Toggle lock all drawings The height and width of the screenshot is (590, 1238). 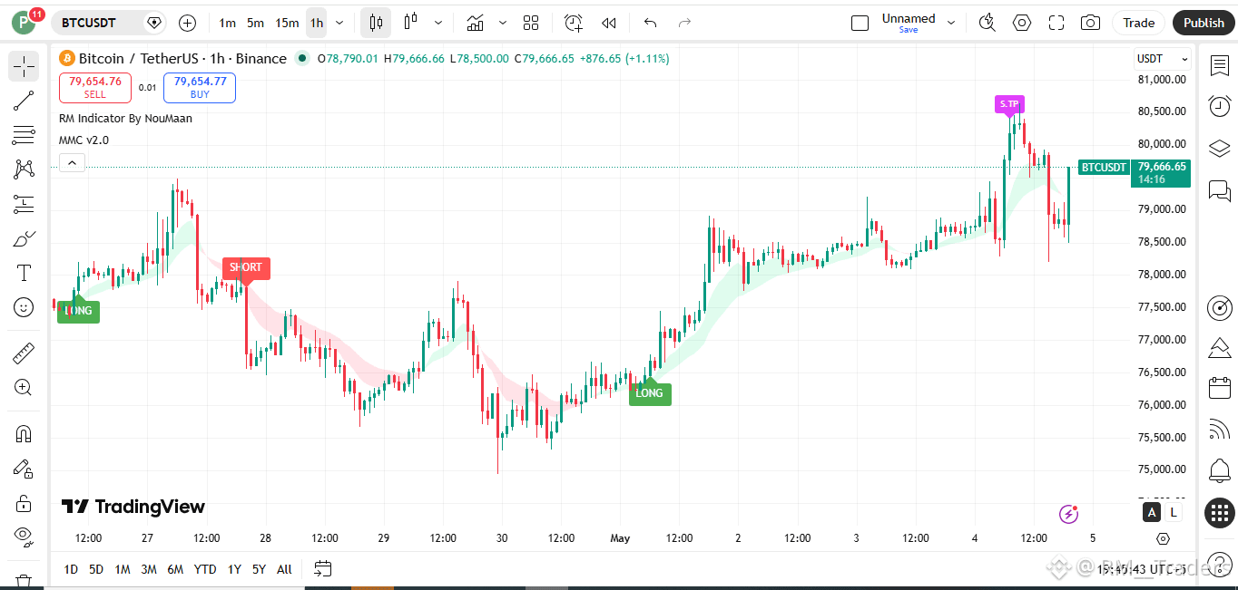[24, 502]
